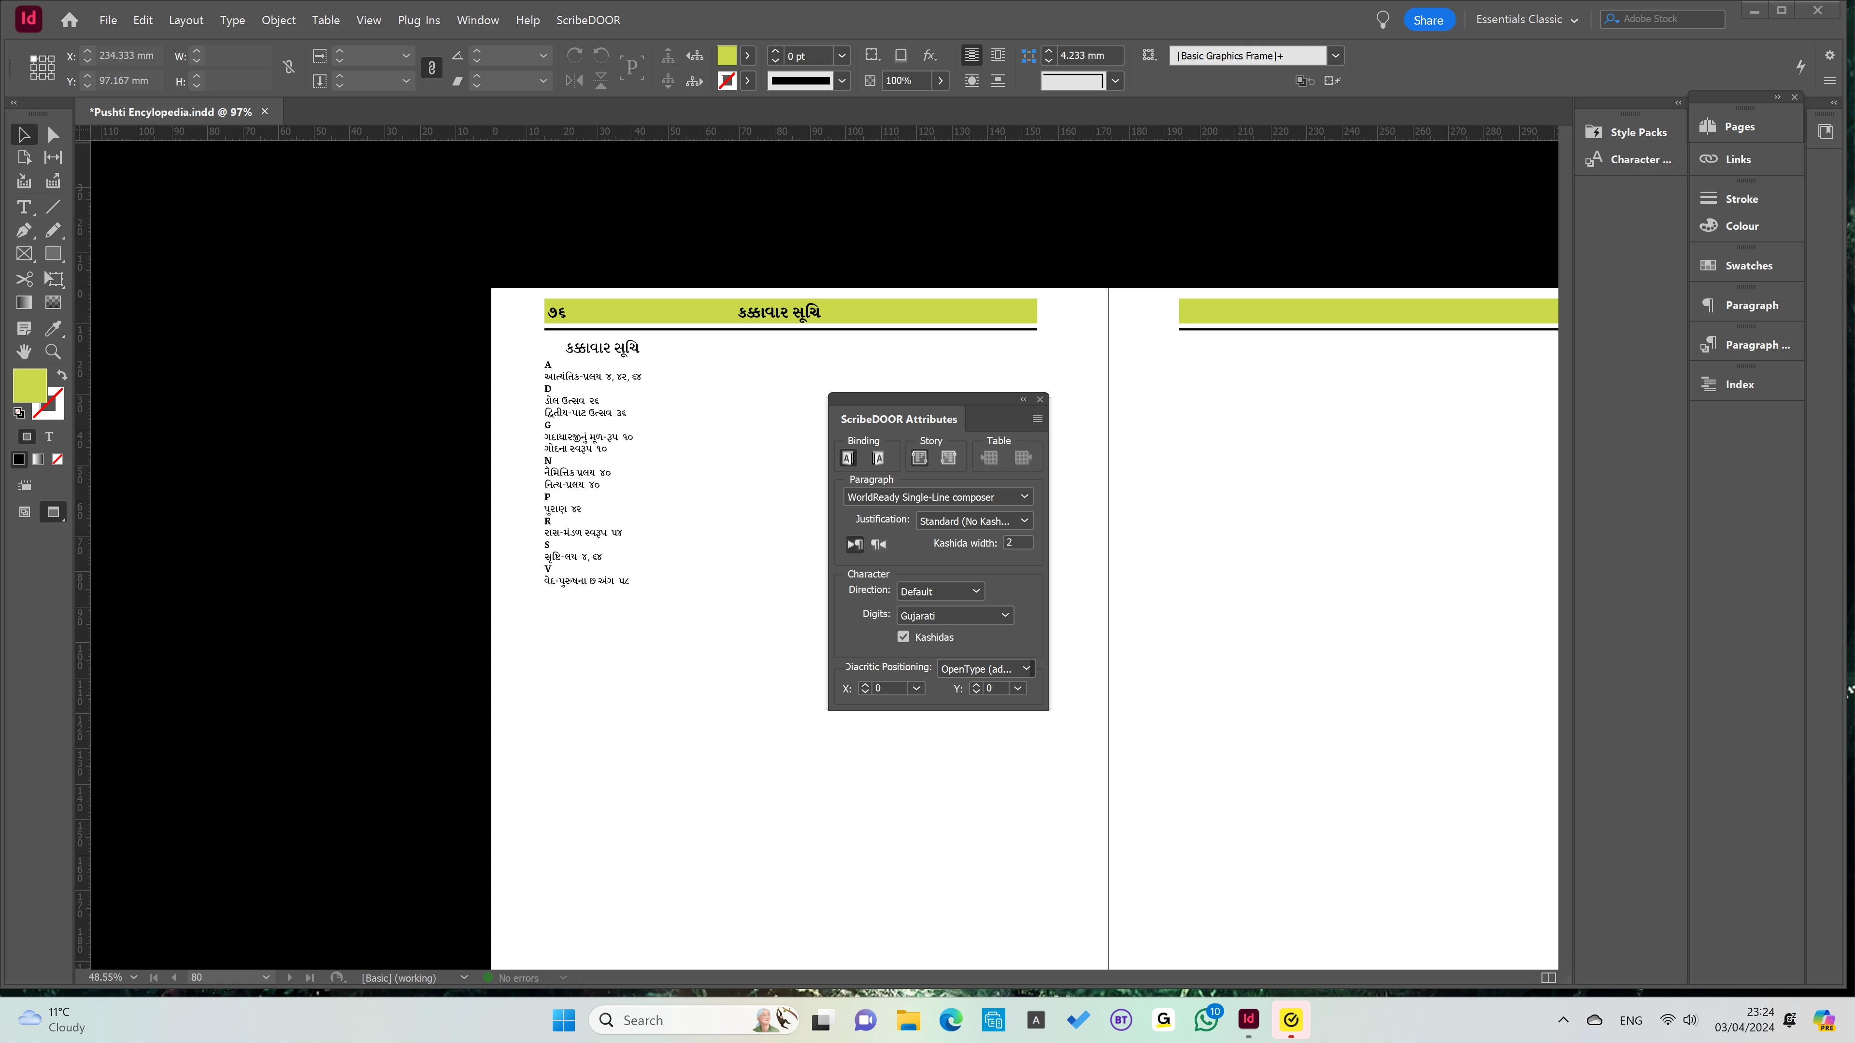Screen dimensions: 1855x1043
Task: Click the Share button
Action: pyautogui.click(x=1428, y=20)
